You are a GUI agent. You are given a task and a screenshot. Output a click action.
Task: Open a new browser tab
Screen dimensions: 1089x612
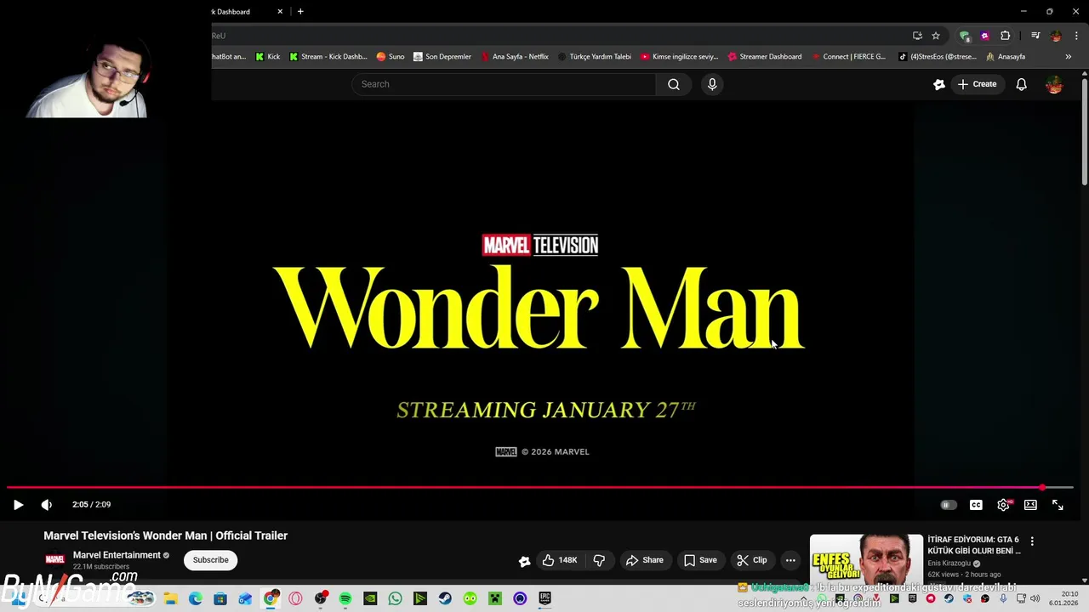click(300, 12)
